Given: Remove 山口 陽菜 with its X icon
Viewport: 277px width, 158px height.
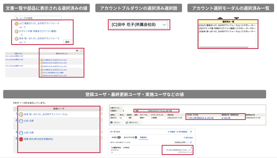Looking at the screenshot, I should click(x=24, y=27).
